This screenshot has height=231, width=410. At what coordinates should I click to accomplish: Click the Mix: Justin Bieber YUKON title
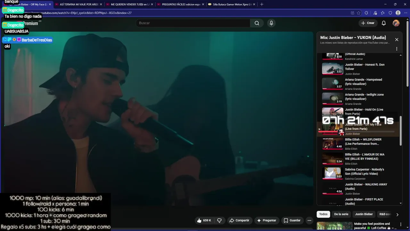353,38
